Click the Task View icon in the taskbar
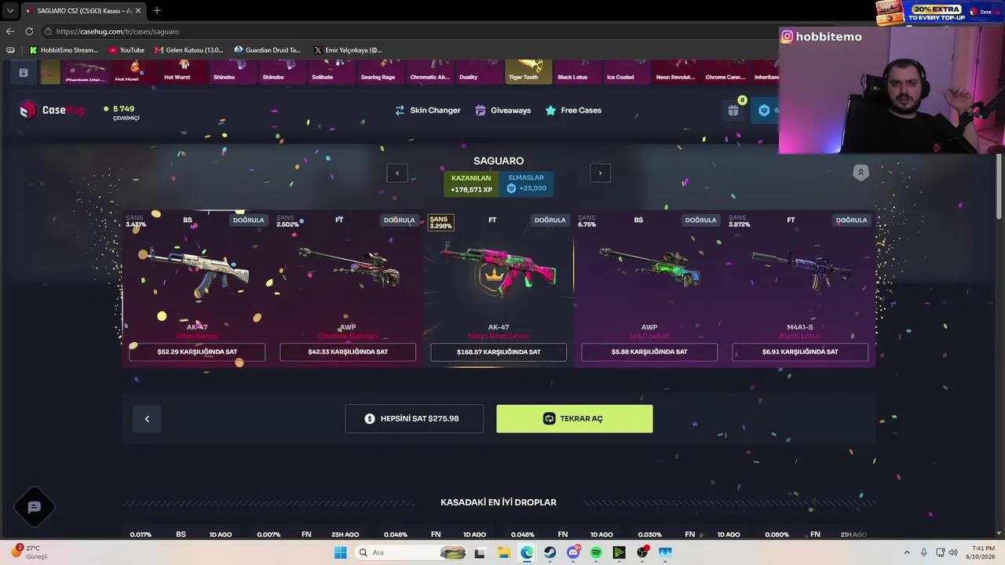Viewport: 1005px width, 565px height. point(480,552)
